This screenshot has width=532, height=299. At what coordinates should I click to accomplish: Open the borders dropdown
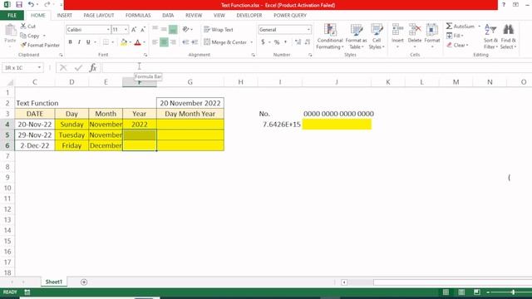tap(113, 42)
